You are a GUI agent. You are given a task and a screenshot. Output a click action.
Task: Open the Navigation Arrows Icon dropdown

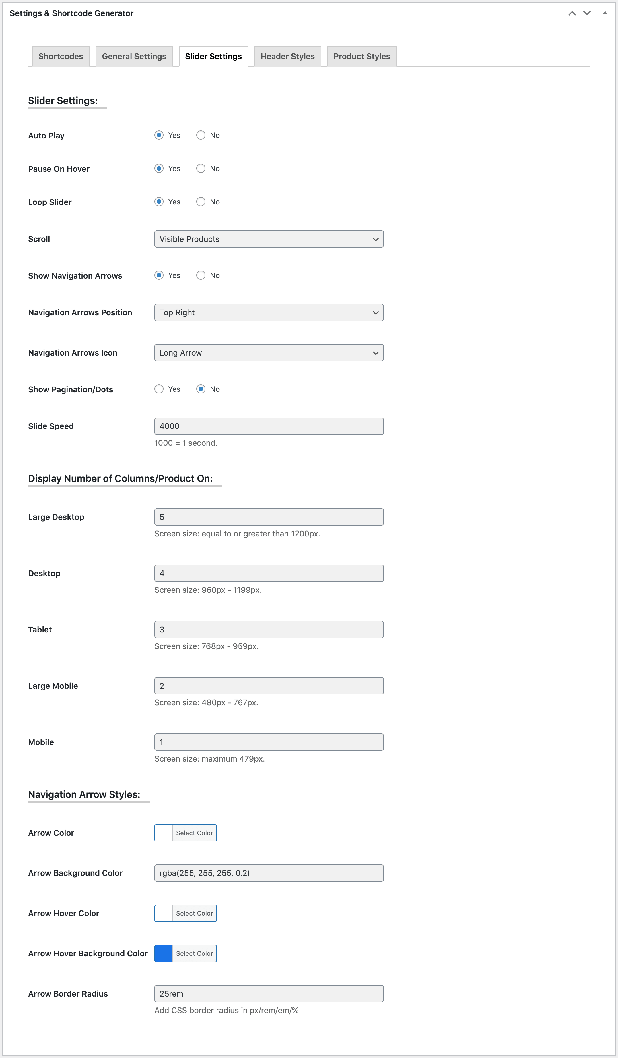tap(269, 353)
